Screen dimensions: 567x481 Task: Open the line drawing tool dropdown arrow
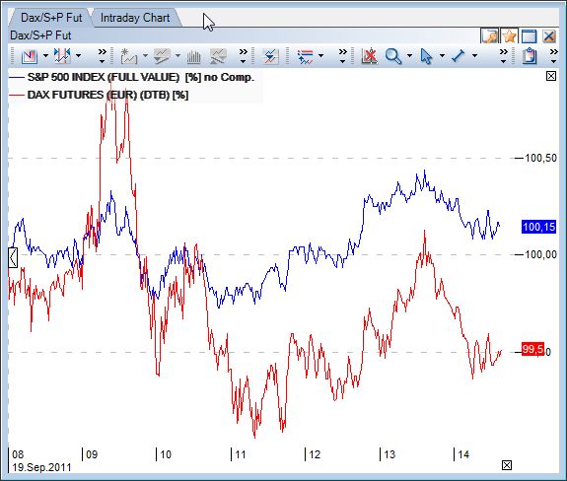click(474, 56)
